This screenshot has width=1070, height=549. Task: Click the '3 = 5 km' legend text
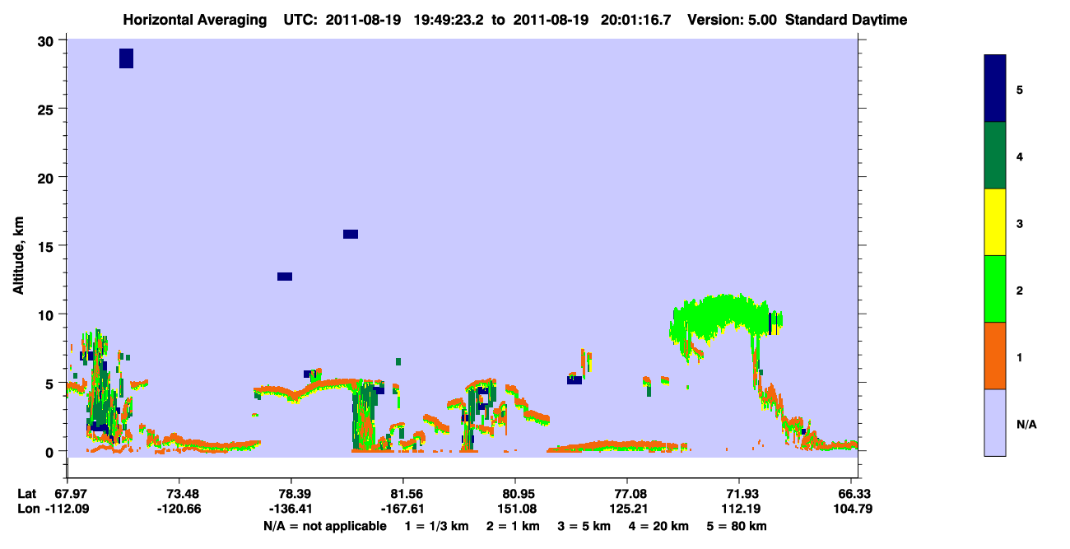coord(584,526)
